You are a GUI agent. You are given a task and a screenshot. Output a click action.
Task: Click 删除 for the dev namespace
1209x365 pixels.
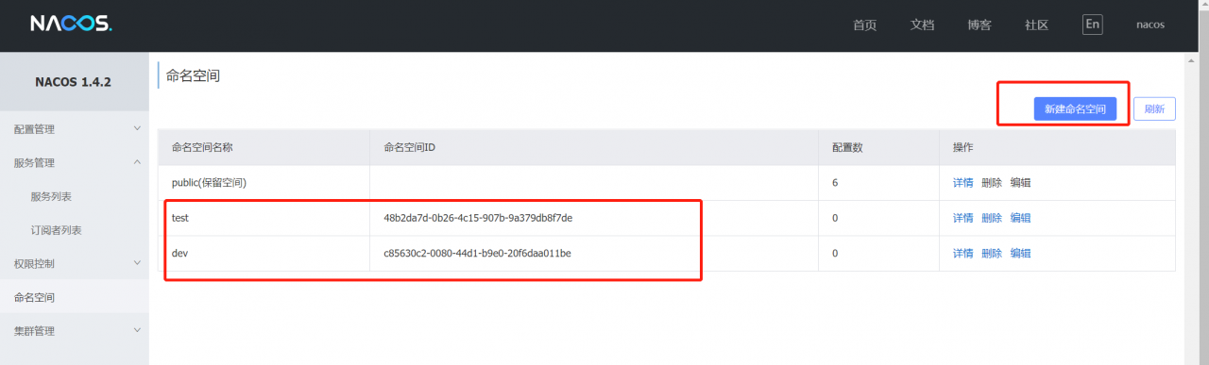[x=992, y=253]
